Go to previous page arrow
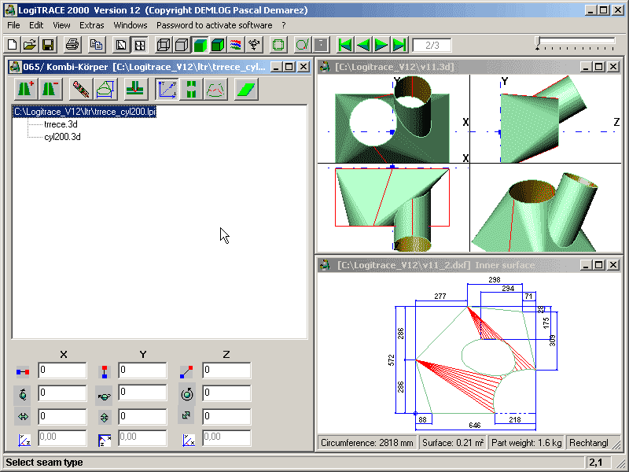Image resolution: width=629 pixels, height=472 pixels. click(x=363, y=45)
